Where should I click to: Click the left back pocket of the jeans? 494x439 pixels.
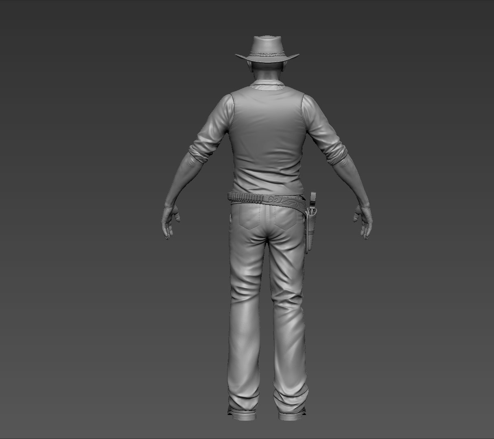(250, 217)
